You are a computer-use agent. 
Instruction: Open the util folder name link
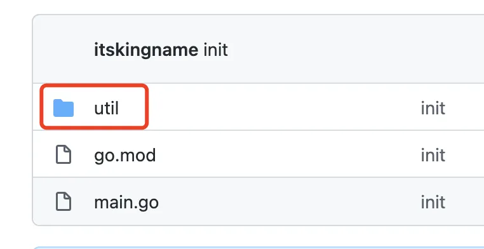[x=106, y=108]
